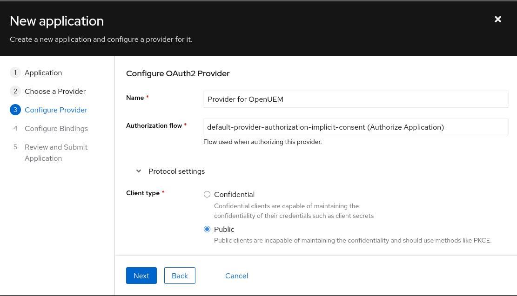Expand the Authorization flow selection list
The width and height of the screenshot is (517, 296).
356,127
